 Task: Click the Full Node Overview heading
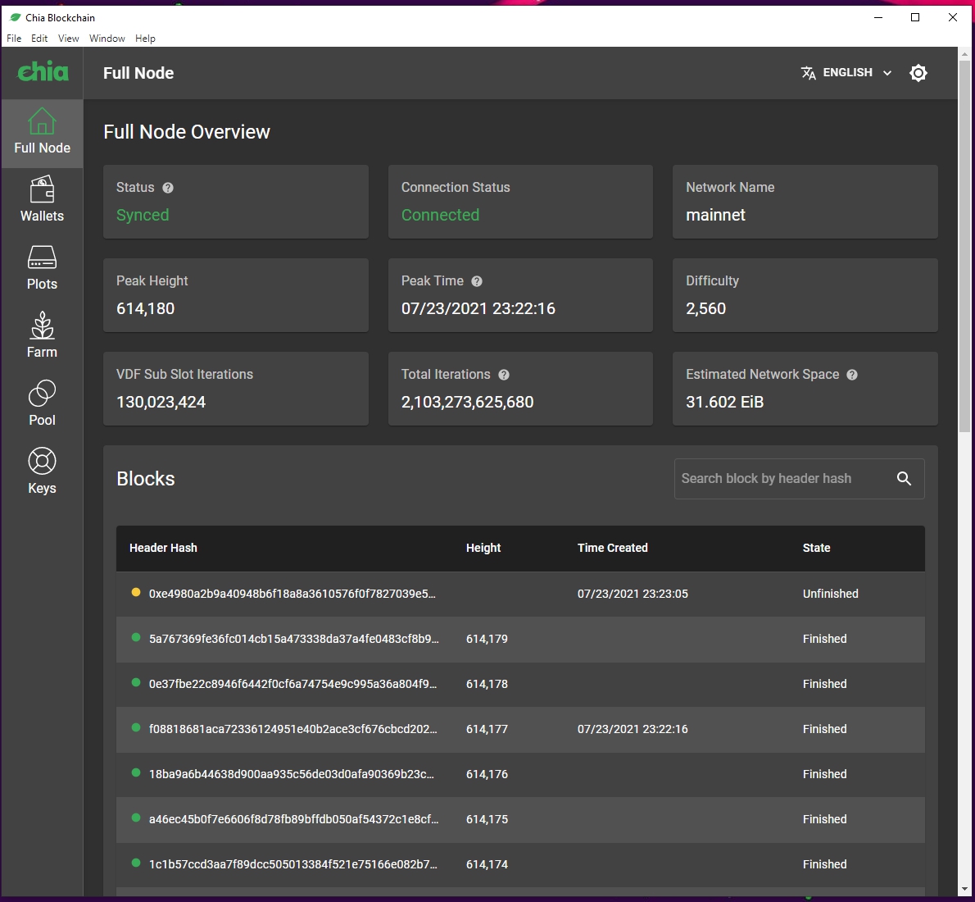(x=187, y=132)
